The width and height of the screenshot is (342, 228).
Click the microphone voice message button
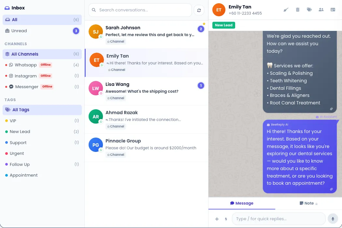[333, 219]
